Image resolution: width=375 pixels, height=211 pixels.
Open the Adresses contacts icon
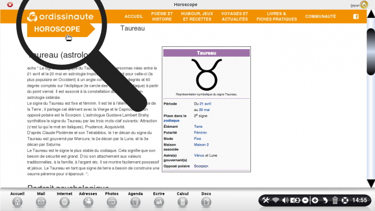coord(88,202)
